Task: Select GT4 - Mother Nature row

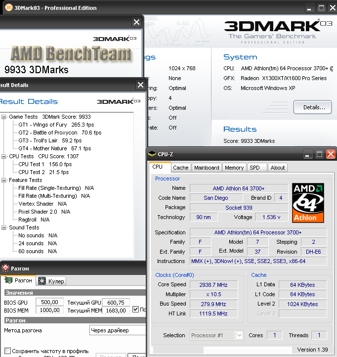Action: (x=55, y=148)
